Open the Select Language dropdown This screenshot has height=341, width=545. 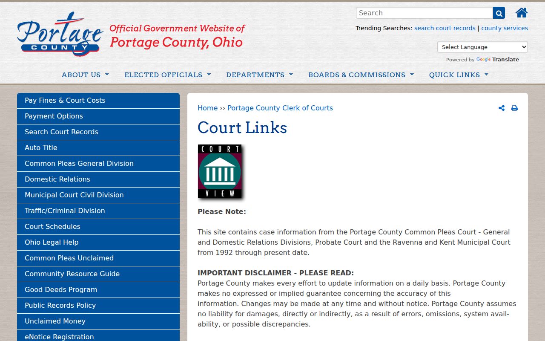pos(482,47)
